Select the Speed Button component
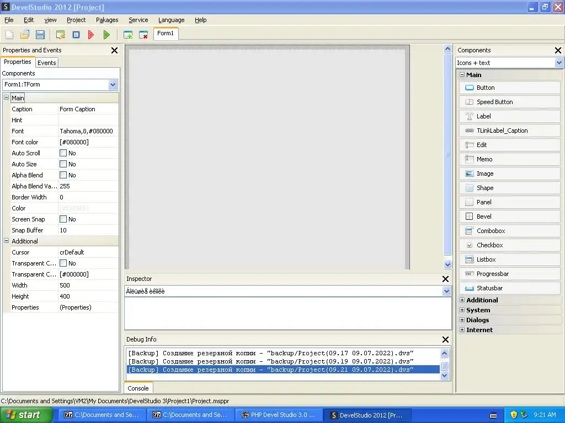 tap(509, 102)
